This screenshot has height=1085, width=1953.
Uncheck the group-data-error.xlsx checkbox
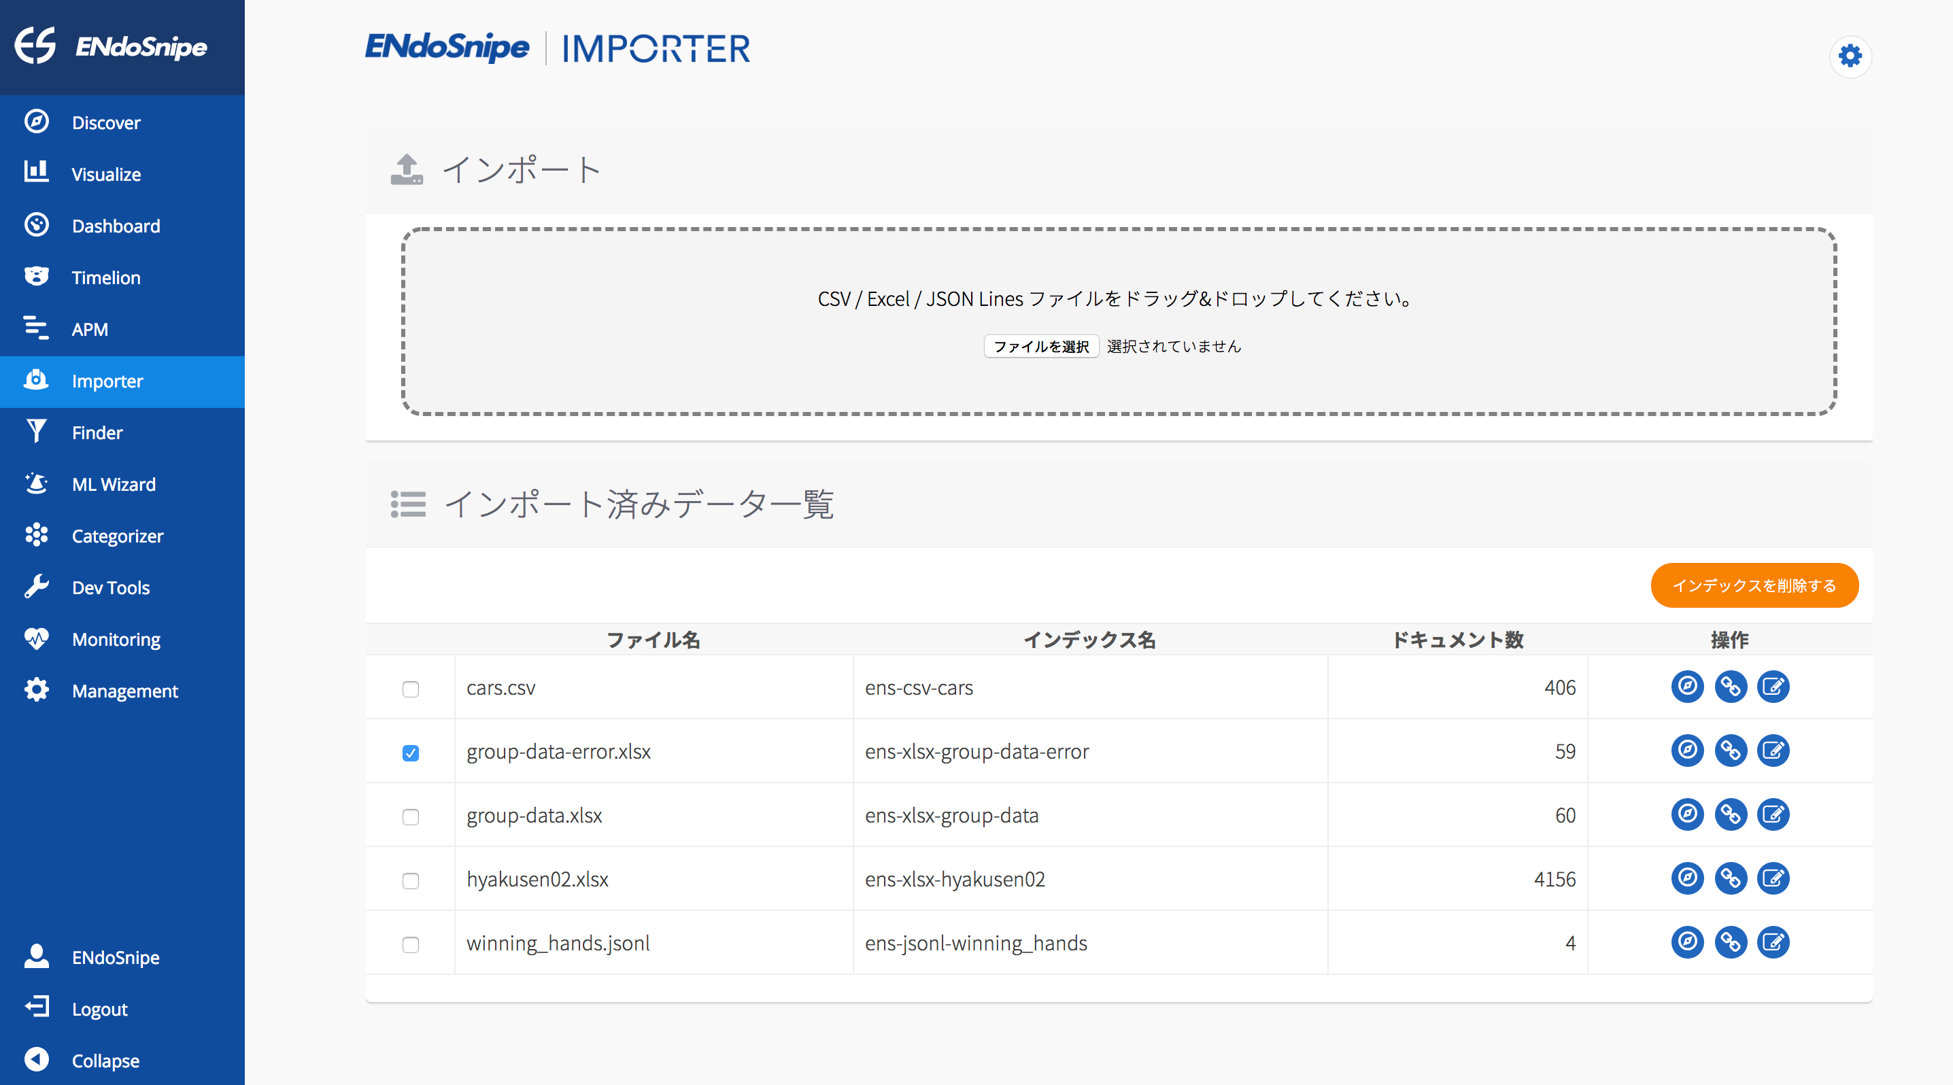410,753
